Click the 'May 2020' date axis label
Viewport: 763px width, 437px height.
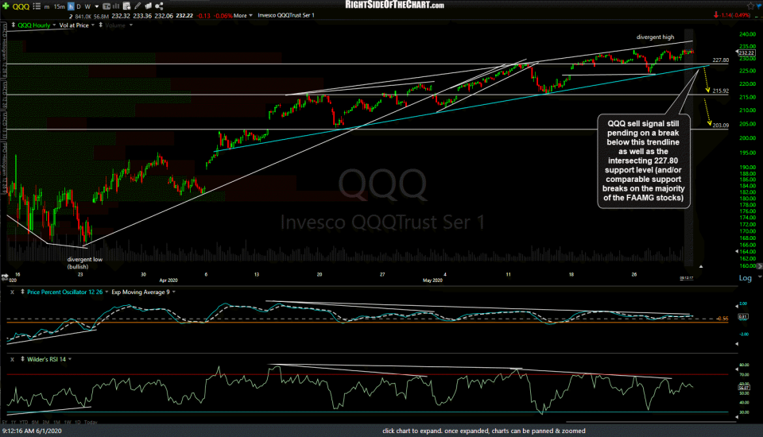[x=432, y=280]
